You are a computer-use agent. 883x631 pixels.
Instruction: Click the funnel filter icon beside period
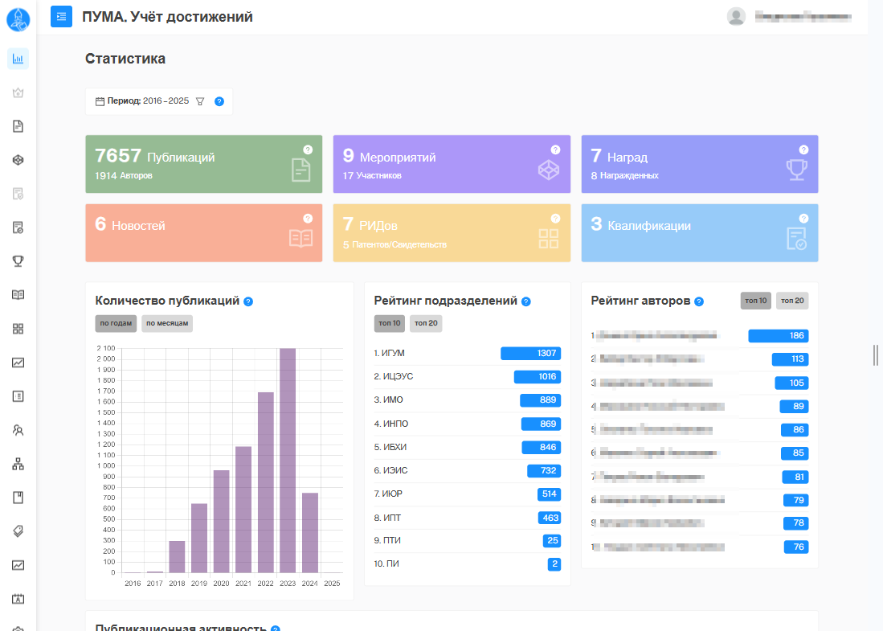[200, 101]
